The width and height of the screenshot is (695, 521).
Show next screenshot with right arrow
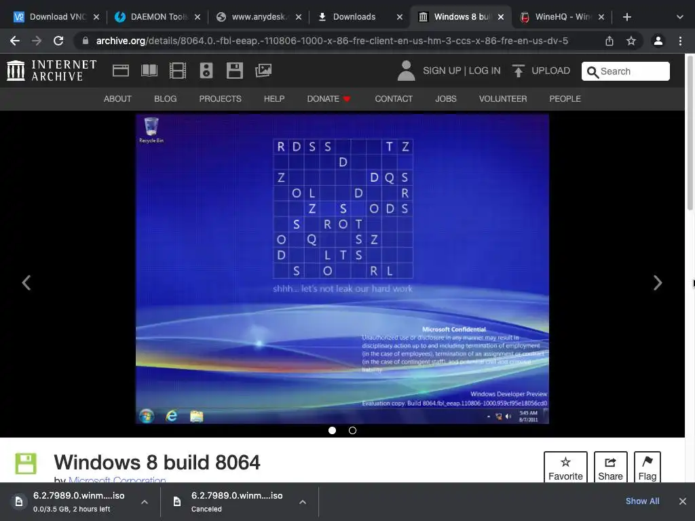(658, 283)
